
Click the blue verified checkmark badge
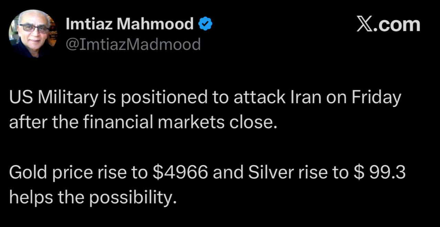(x=205, y=24)
